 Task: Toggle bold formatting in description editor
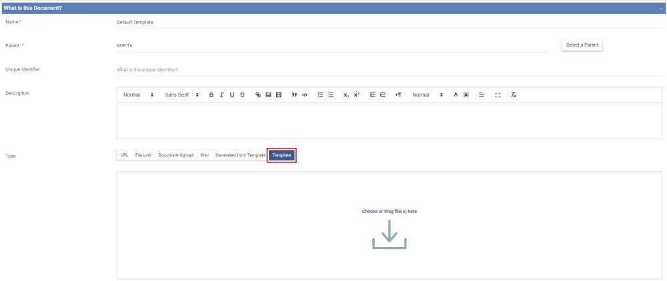point(211,95)
